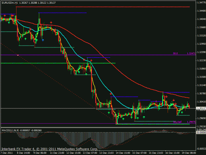Click the 1.32590 price axis value
Image resolution: width=206 pixels, height=155 pixels.
tap(201, 52)
